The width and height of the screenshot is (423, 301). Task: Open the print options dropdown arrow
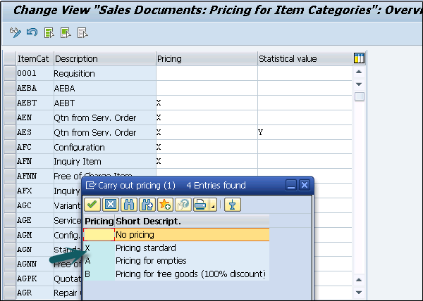pyautogui.click(x=212, y=205)
